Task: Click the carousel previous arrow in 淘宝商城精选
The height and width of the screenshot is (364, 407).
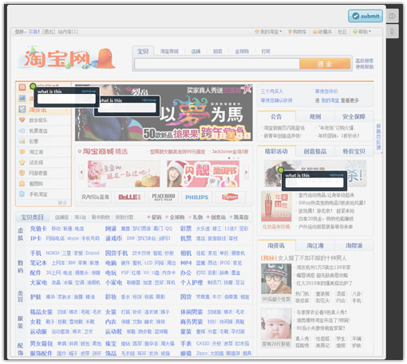Action: pos(81,172)
